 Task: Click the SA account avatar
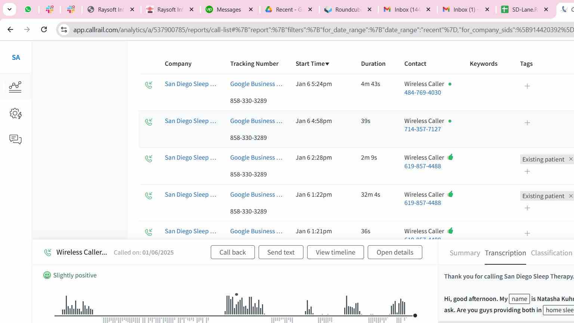(16, 58)
